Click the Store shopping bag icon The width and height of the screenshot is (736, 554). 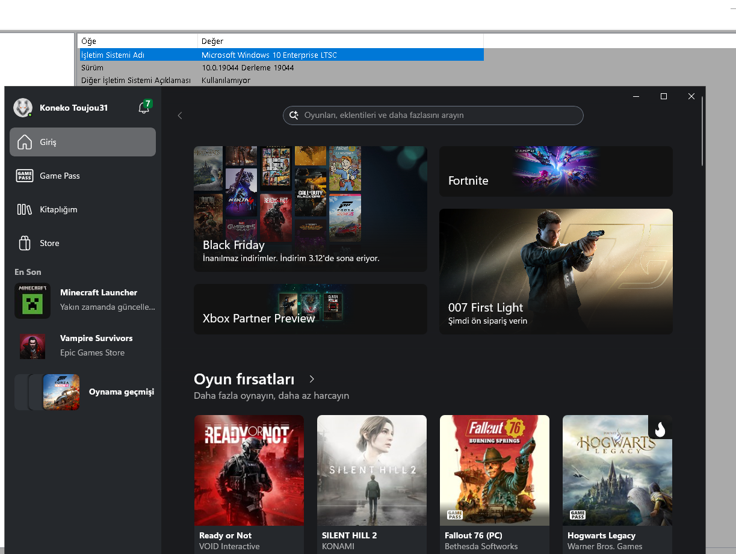click(25, 243)
